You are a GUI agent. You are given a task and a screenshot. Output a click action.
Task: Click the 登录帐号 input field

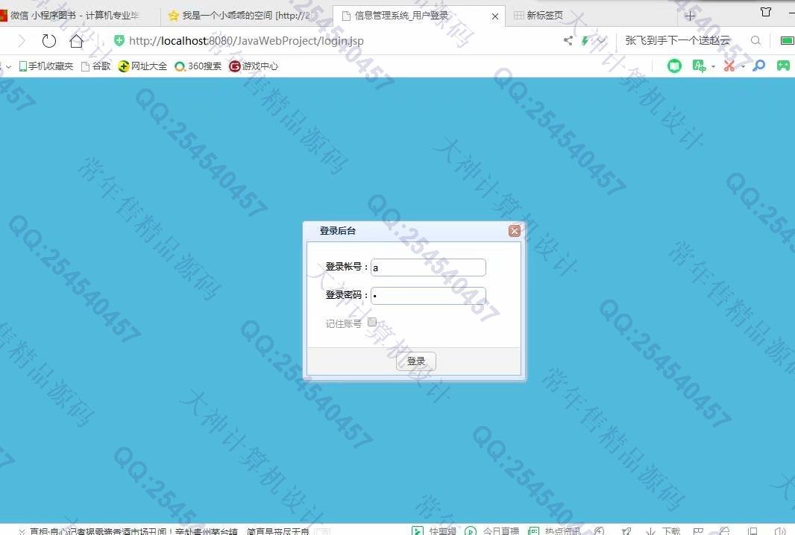428,267
